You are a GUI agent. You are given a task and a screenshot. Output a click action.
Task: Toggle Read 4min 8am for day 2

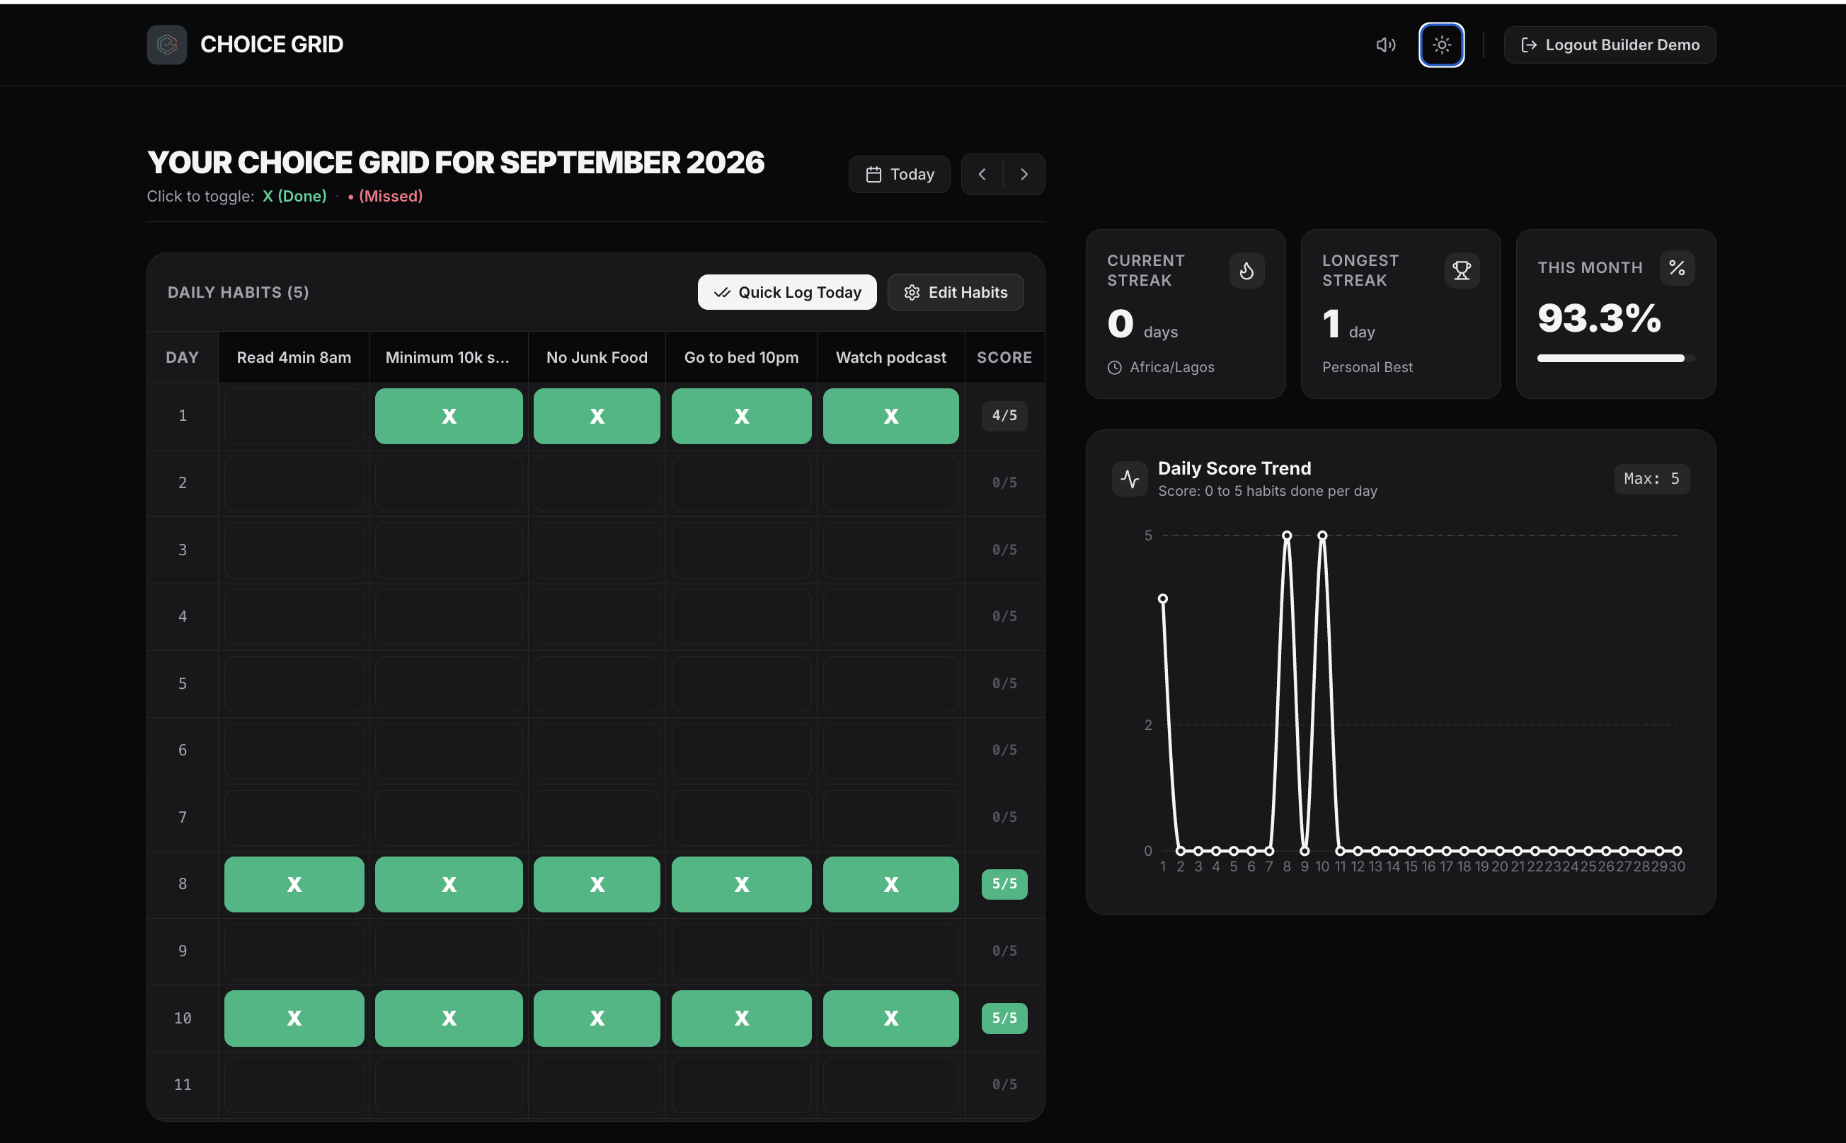pyautogui.click(x=294, y=483)
